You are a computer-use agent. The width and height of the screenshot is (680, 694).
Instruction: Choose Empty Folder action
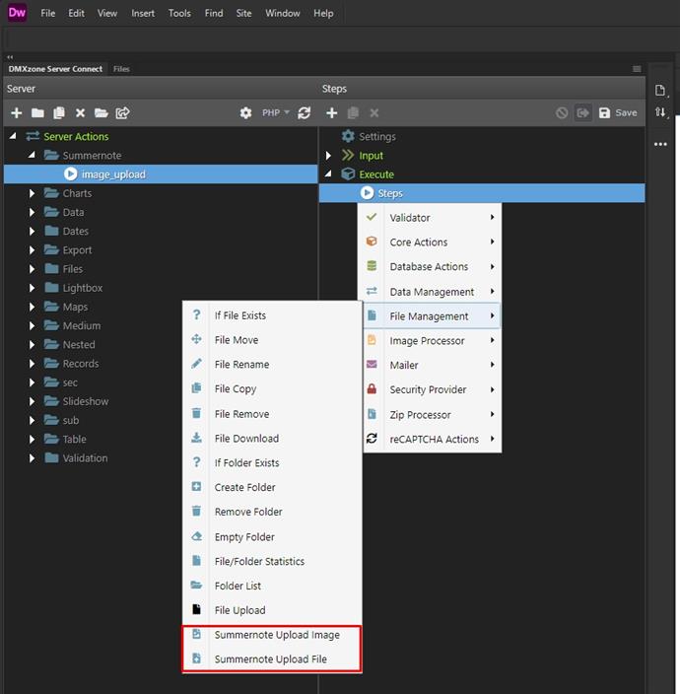pyautogui.click(x=272, y=537)
